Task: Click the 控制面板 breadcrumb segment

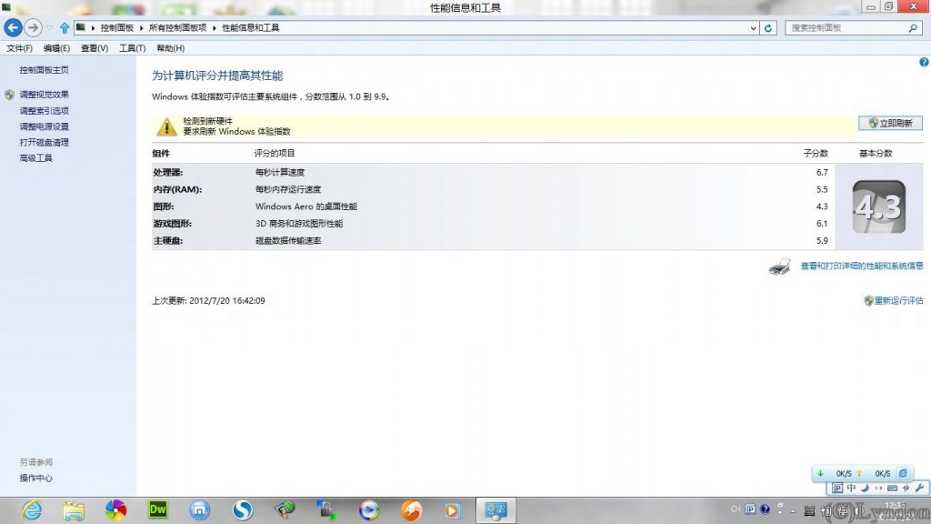Action: click(x=117, y=28)
